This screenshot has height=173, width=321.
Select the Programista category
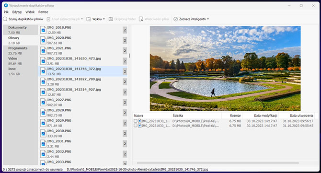coord(21,51)
